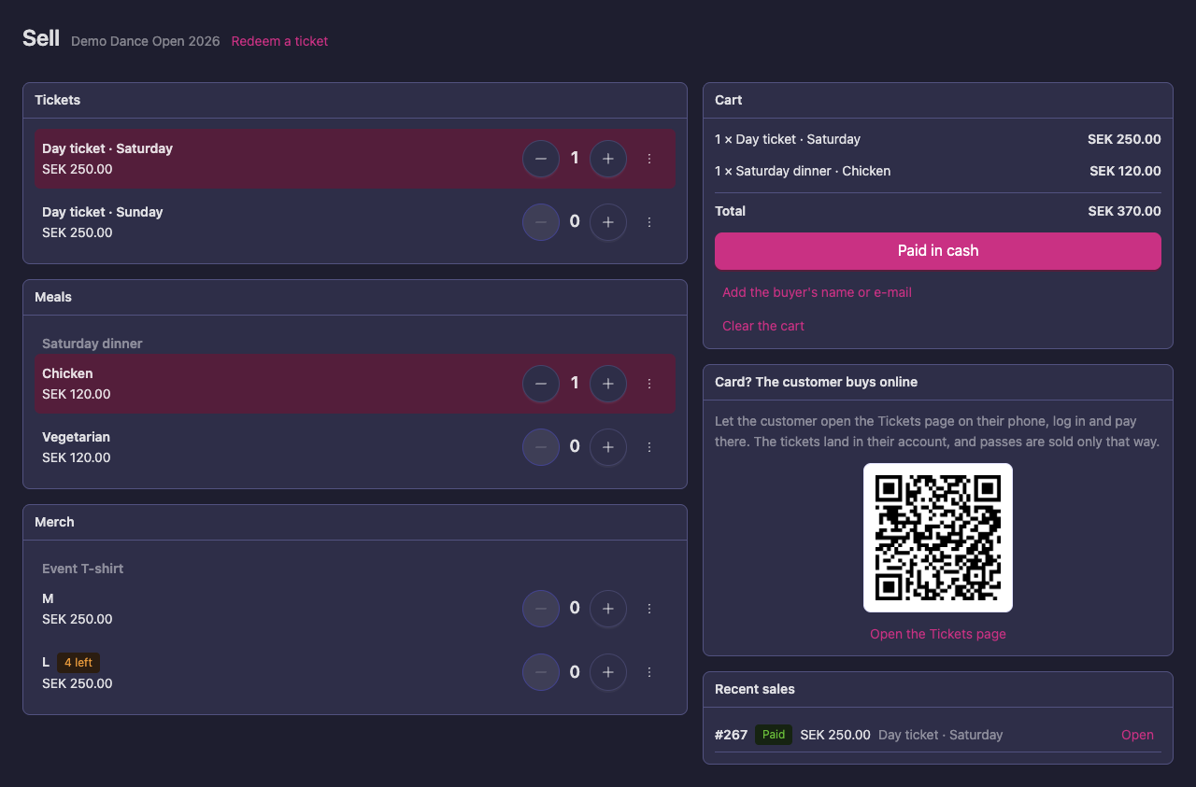
Task: Open the Tickets page link
Action: (938, 634)
